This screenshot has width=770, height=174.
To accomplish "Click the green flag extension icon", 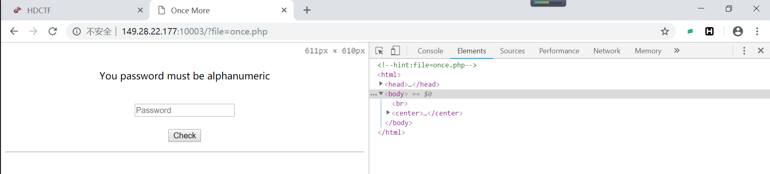I will tap(690, 31).
